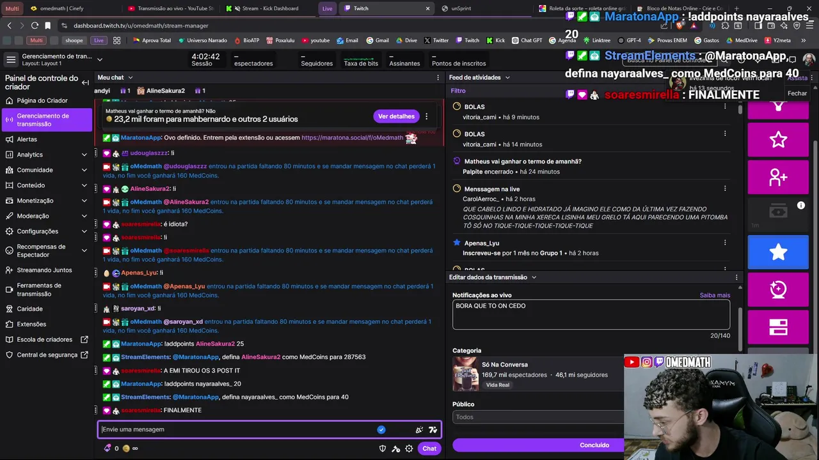This screenshot has height=460, width=819.
Task: Open Página do Criador in the sidebar
Action: [42, 100]
